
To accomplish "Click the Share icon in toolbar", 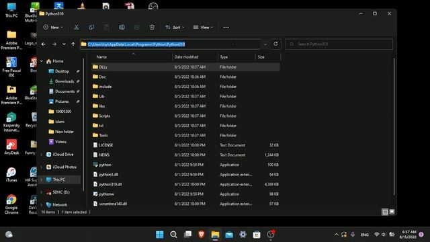I will pyautogui.click(x=136, y=27).
